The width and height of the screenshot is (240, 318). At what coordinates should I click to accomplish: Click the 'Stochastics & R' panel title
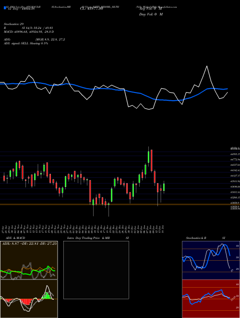196,238
